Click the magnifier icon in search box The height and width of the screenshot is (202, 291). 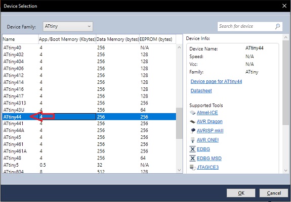point(277,26)
